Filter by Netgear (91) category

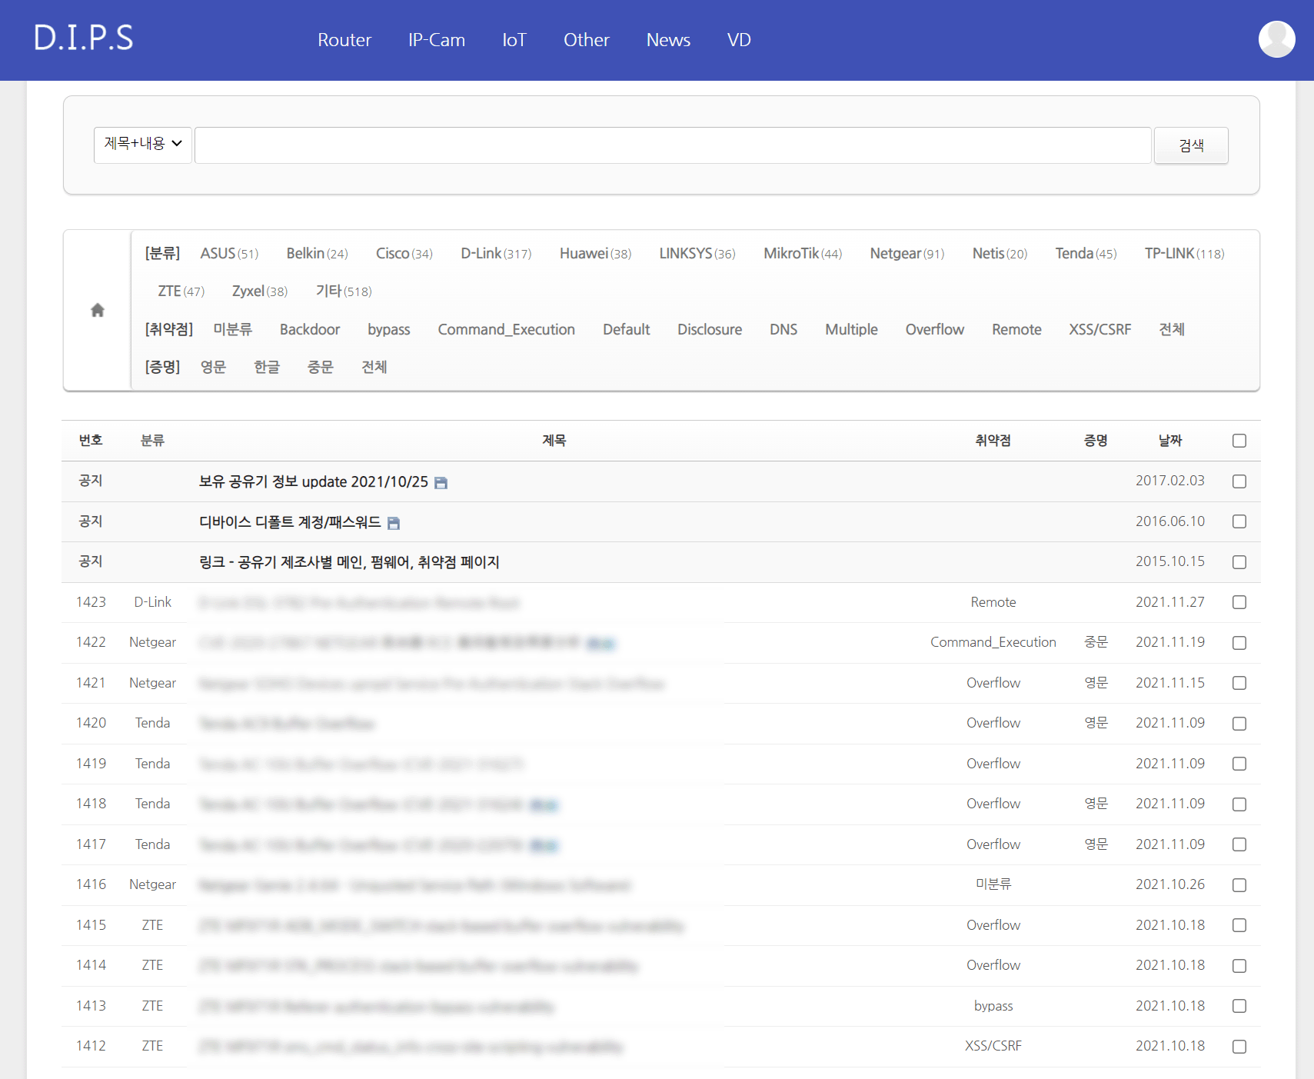coord(906,253)
